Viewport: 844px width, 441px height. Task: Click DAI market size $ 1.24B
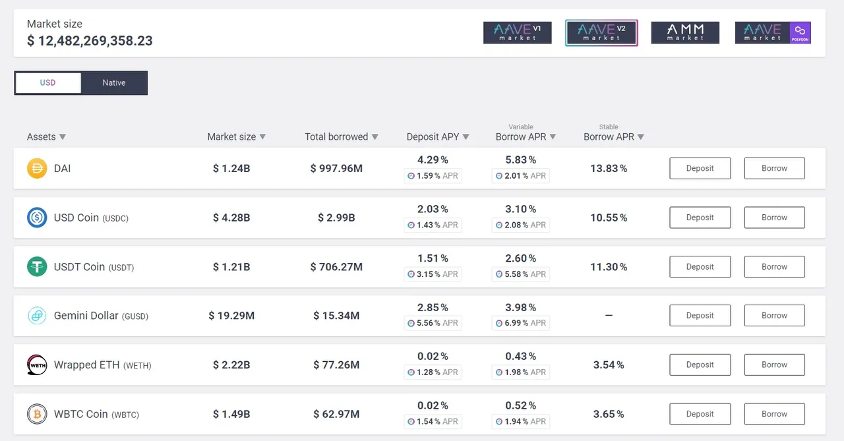point(231,169)
